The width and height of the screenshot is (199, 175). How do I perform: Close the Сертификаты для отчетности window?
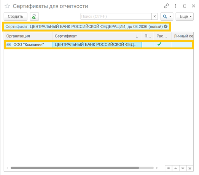pos(193,6)
